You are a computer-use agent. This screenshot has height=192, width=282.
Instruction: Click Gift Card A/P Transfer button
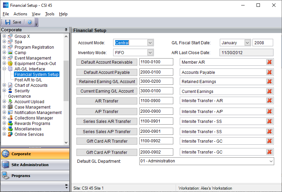point(107,152)
